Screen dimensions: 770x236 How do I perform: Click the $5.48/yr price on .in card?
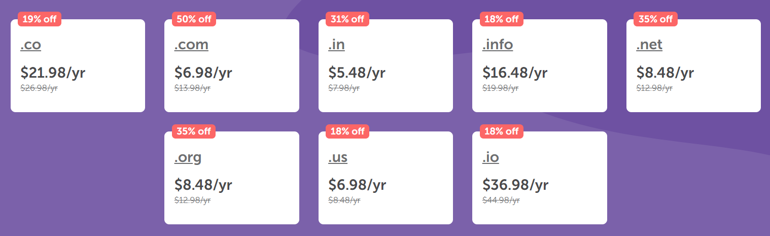point(357,73)
